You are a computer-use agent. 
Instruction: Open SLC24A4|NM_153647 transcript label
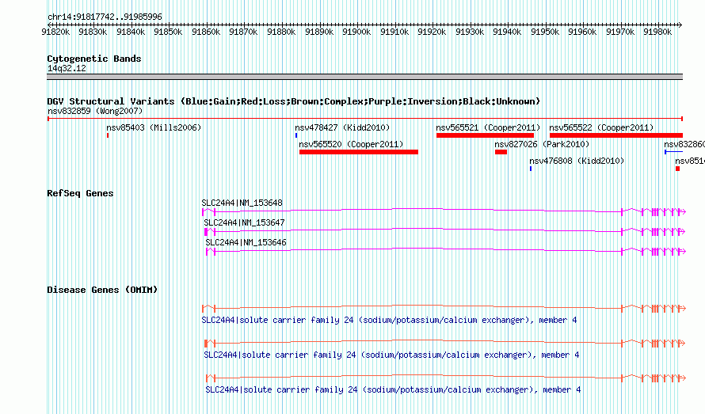[x=244, y=222]
